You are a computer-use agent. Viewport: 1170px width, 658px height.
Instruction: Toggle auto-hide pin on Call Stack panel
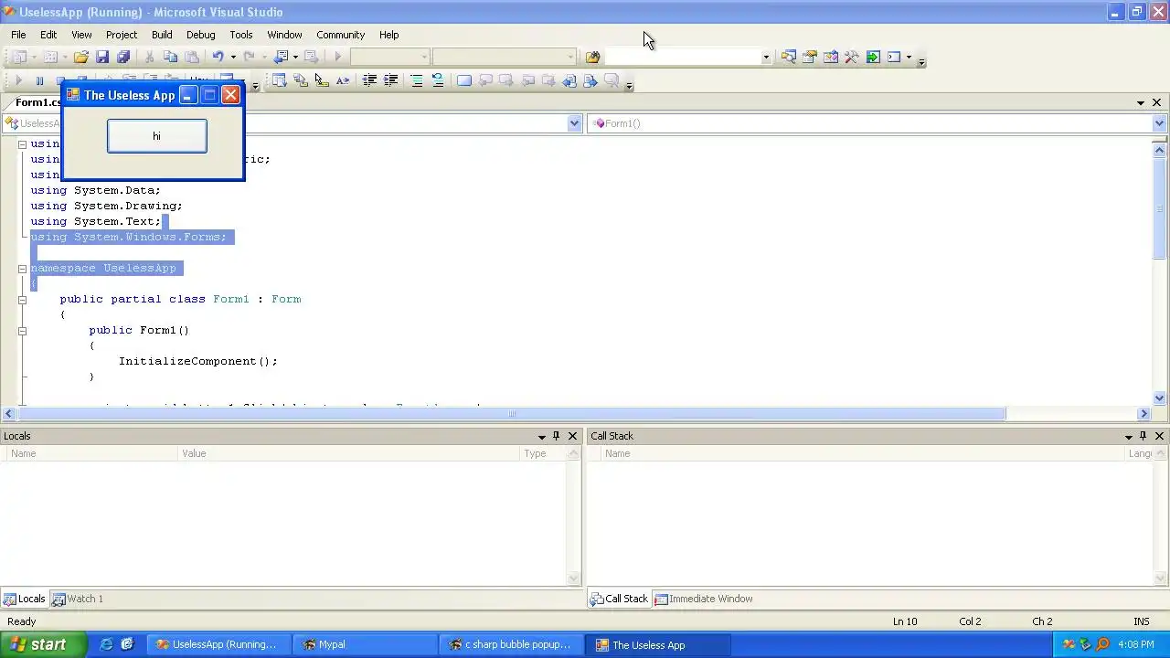pos(1143,436)
